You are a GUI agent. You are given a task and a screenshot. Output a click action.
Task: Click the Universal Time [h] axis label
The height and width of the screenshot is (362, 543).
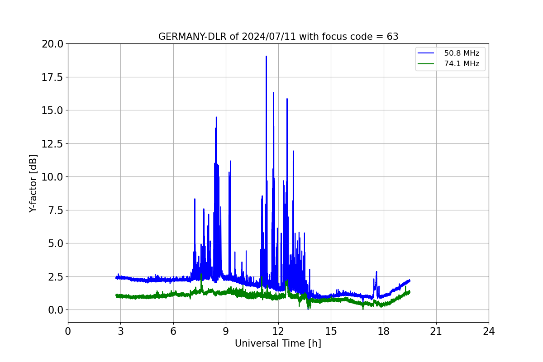278,343
